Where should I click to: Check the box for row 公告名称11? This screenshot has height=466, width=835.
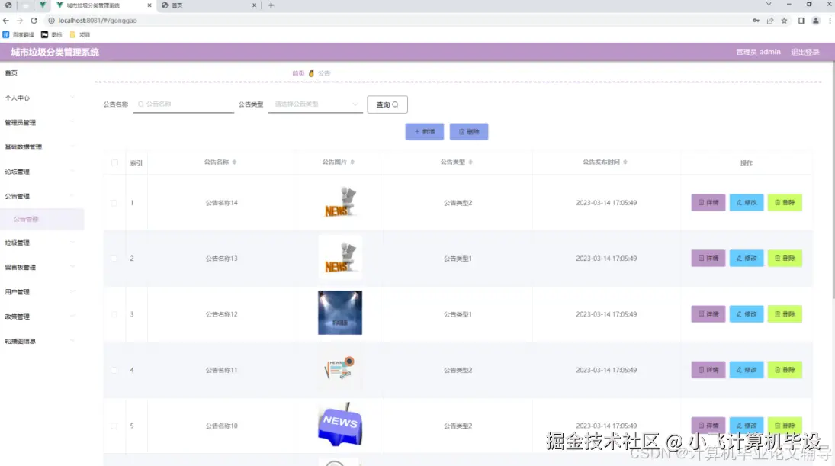point(114,370)
